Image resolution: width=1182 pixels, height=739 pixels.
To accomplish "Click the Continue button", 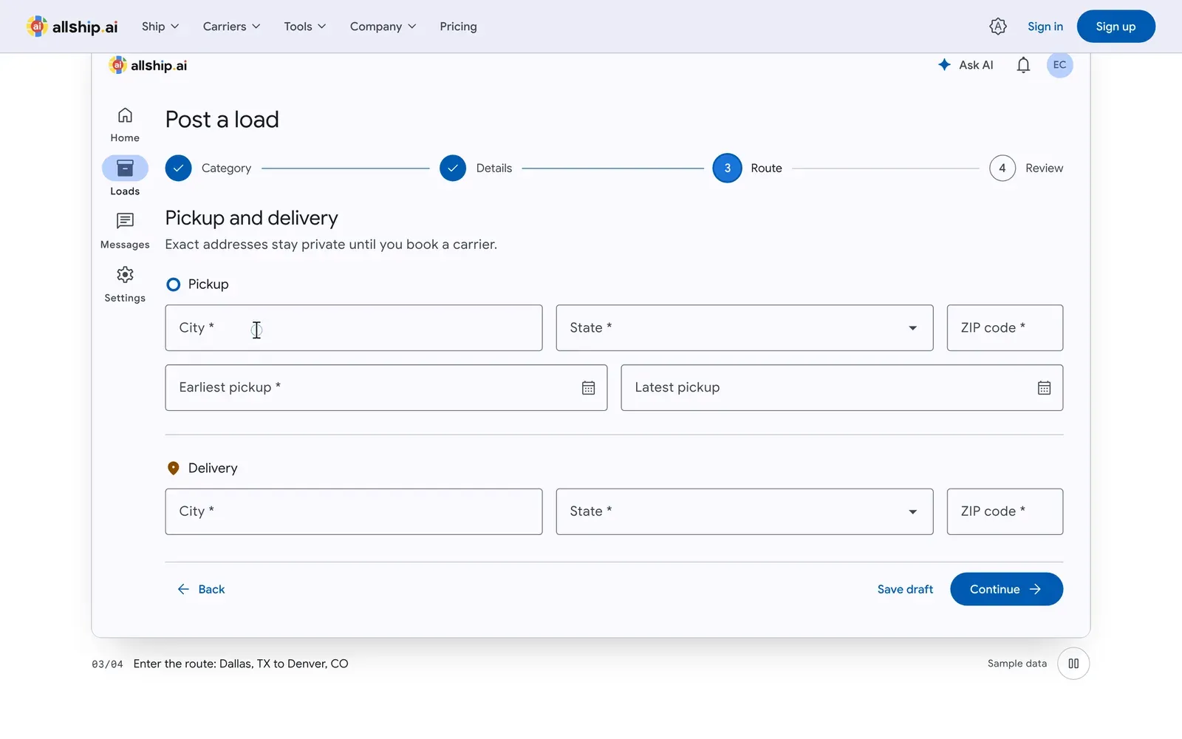I will 1006,589.
